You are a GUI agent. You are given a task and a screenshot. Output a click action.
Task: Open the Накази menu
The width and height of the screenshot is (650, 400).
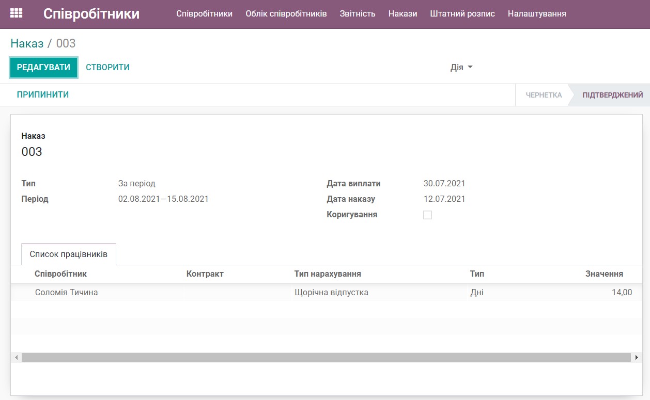click(x=403, y=13)
